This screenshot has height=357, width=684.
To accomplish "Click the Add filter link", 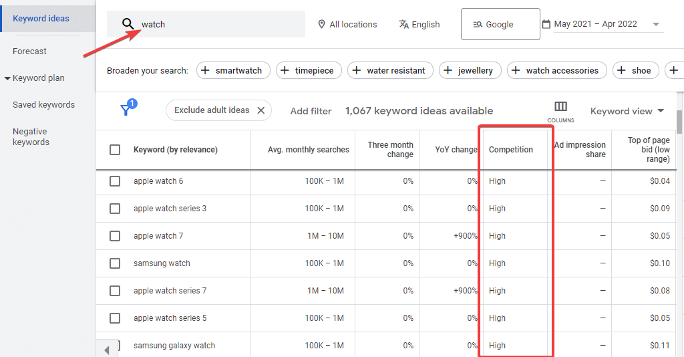I will click(311, 111).
